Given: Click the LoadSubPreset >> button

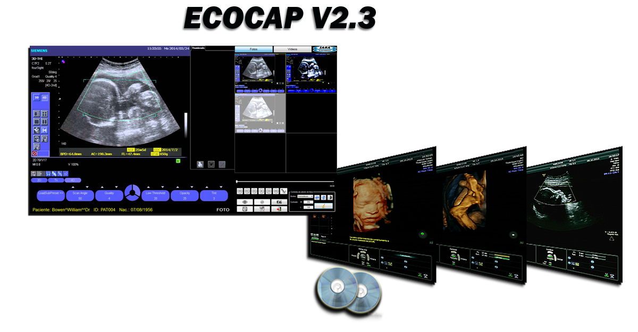Looking at the screenshot, I should pos(51,195).
